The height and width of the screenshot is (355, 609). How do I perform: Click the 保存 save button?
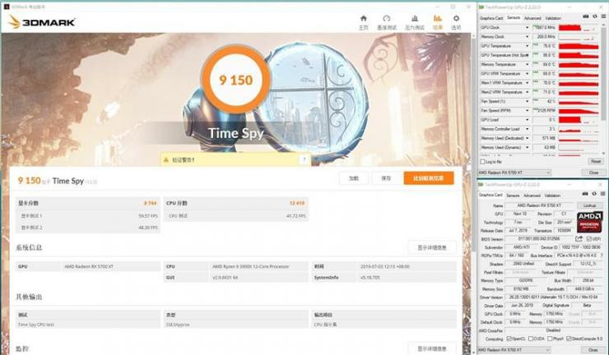click(386, 178)
